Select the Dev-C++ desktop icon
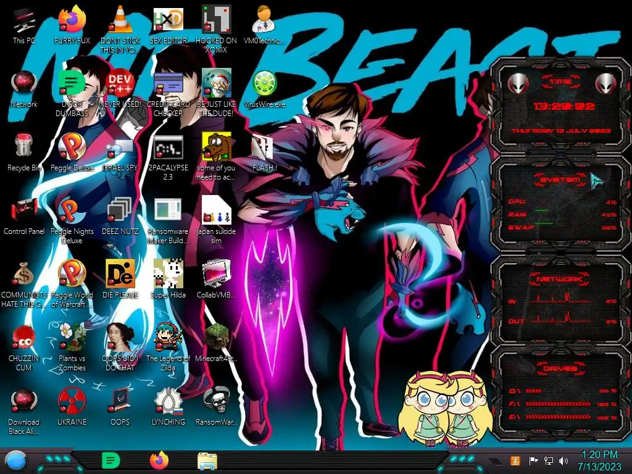 (120, 89)
